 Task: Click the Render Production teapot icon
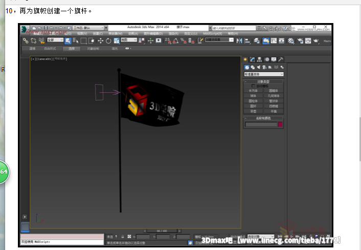pos(316,41)
